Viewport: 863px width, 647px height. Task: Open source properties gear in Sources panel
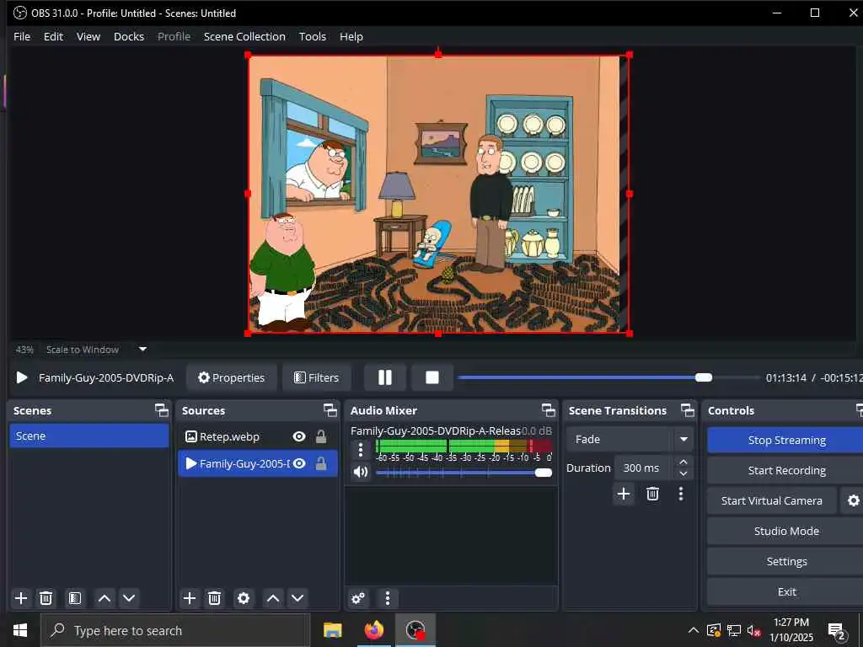click(244, 598)
